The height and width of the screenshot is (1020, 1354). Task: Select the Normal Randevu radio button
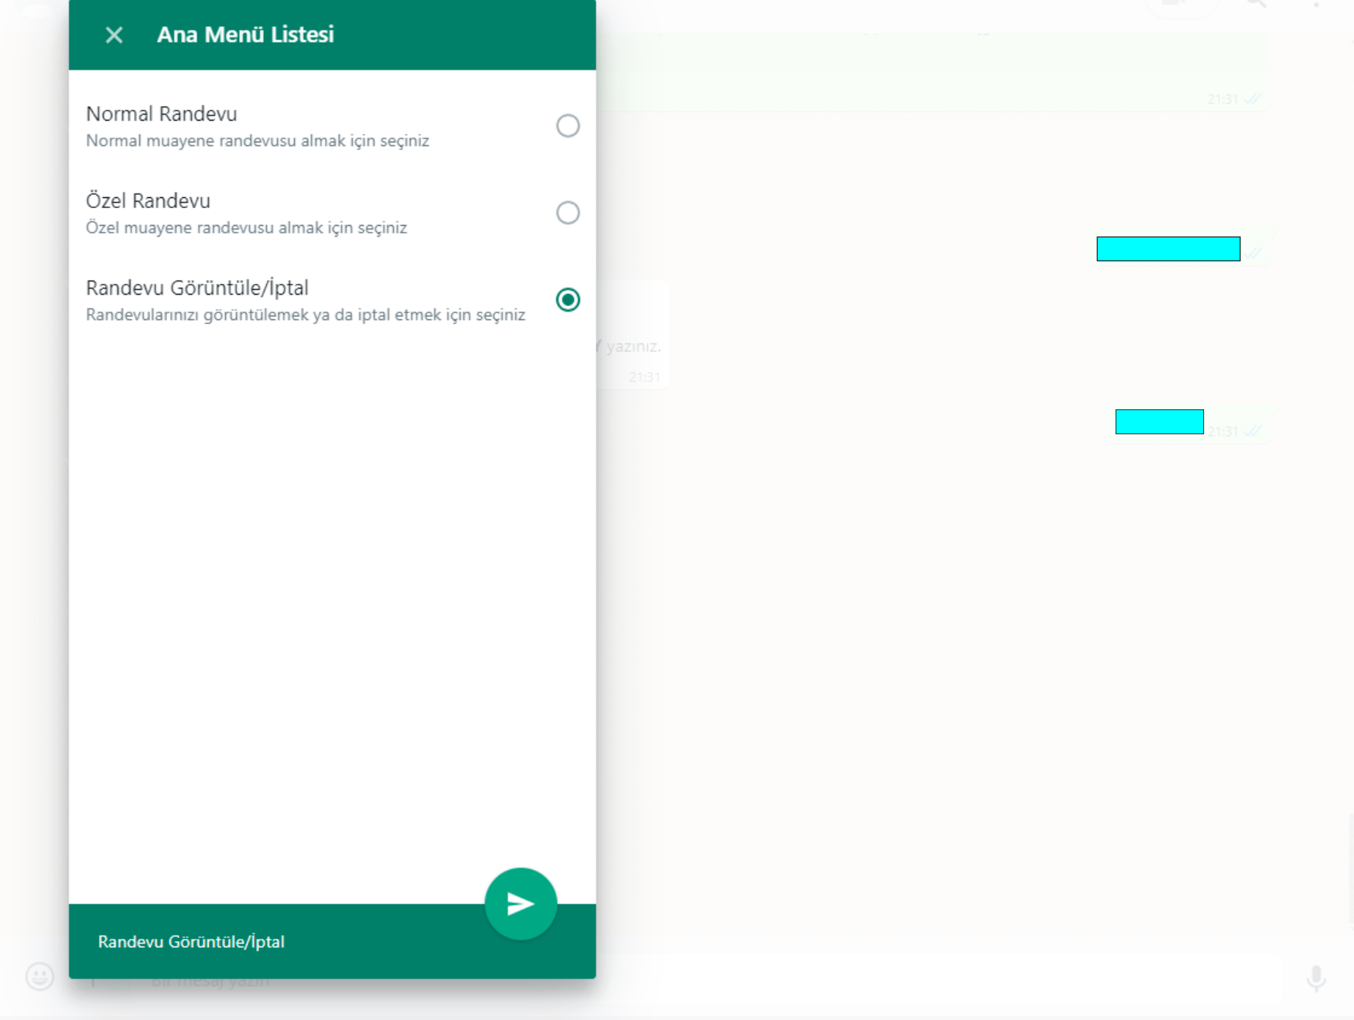coord(567,125)
